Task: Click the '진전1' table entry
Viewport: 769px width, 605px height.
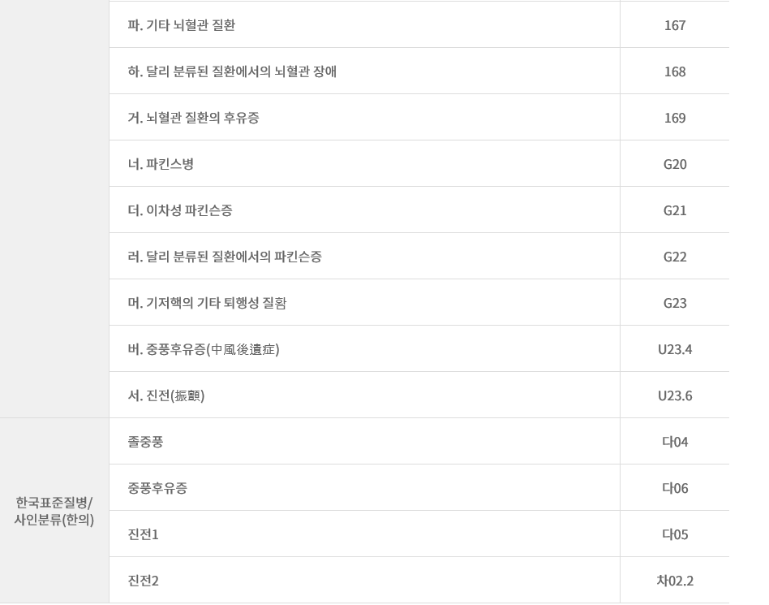Action: 143,534
